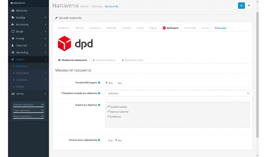Screen dimensions: 267x157
Task: Select Nie for Zmena stavu objednávky
Action: click(116, 140)
